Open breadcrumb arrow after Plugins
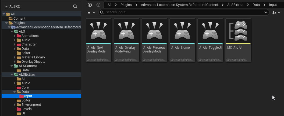 point(136,5)
